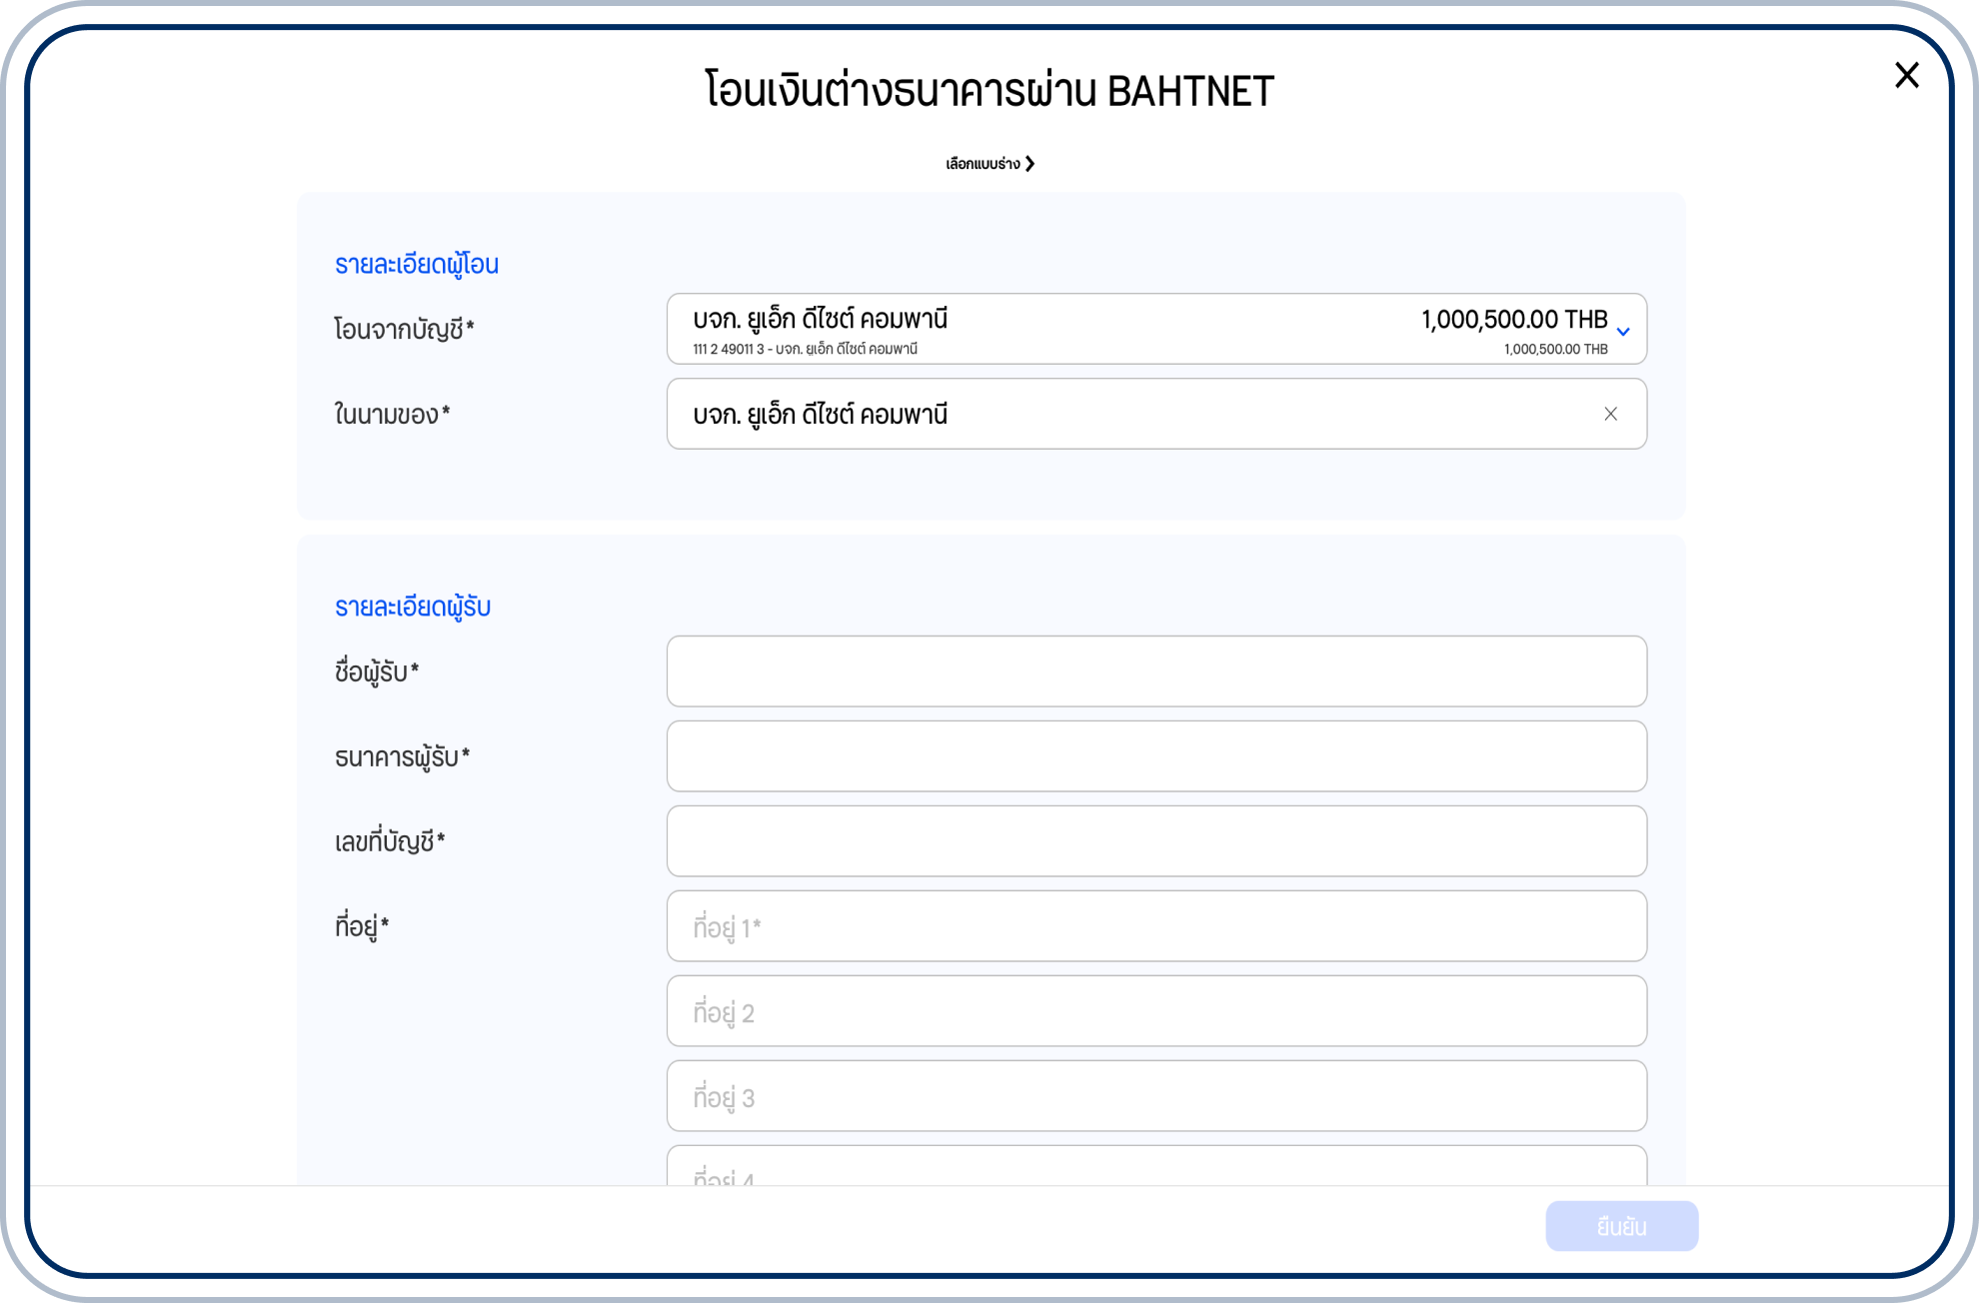This screenshot has width=1979, height=1303.
Task: Focus the ชื่อผู้รับ input field
Action: [1155, 671]
